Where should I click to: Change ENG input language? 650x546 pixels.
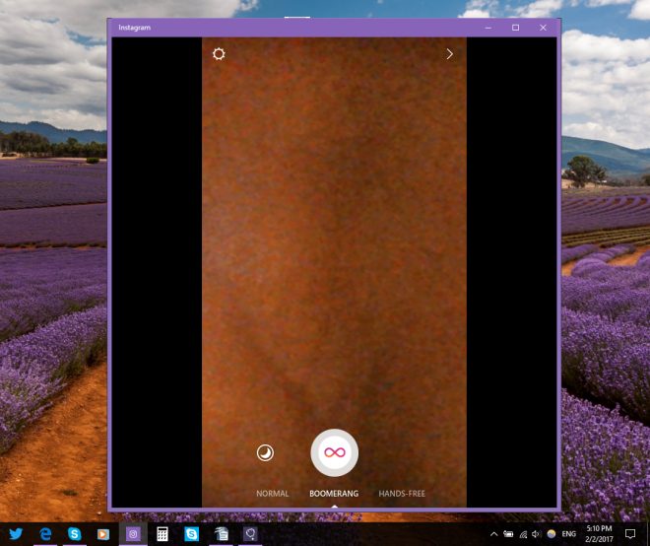pos(569,534)
